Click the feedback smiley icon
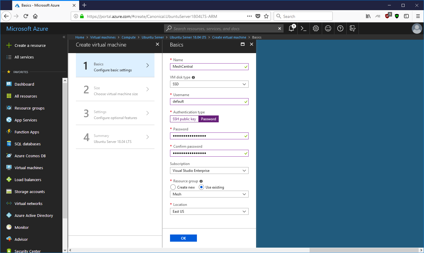 click(x=328, y=28)
